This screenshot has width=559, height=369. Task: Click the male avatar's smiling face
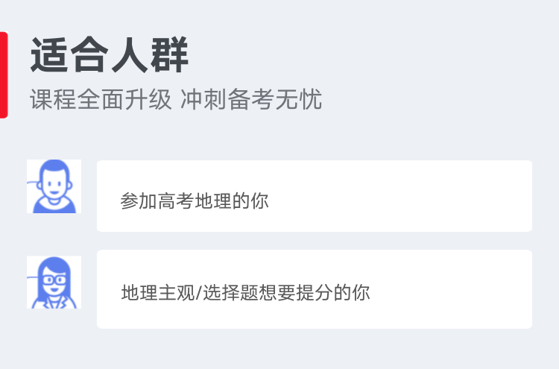[x=54, y=184]
